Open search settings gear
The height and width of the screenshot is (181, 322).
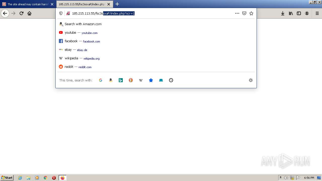[251, 80]
